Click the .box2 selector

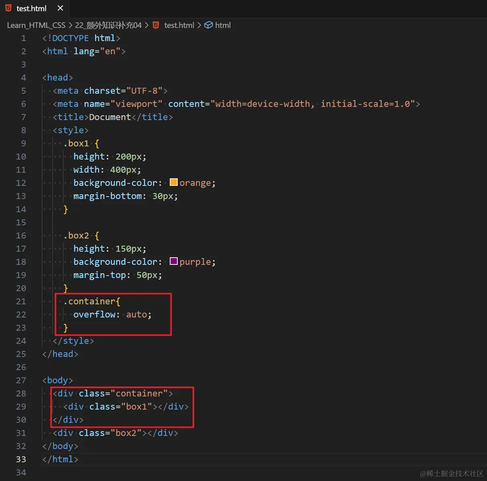point(76,236)
